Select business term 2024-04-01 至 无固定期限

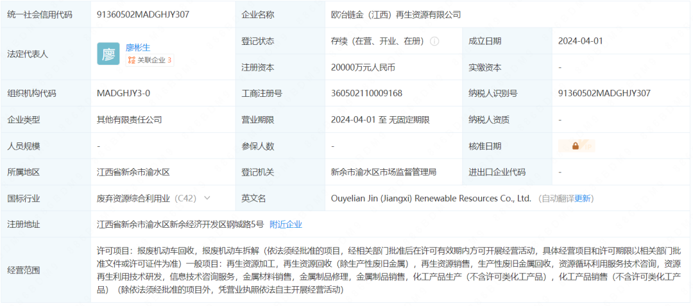[x=381, y=120]
